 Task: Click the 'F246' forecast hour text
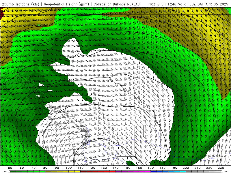pyautogui.click(x=172, y=4)
